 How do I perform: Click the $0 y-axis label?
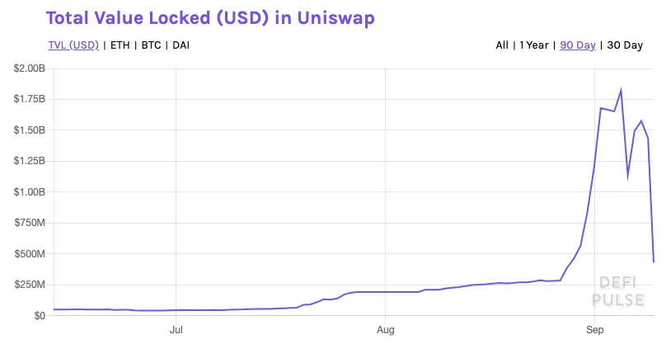coord(40,315)
